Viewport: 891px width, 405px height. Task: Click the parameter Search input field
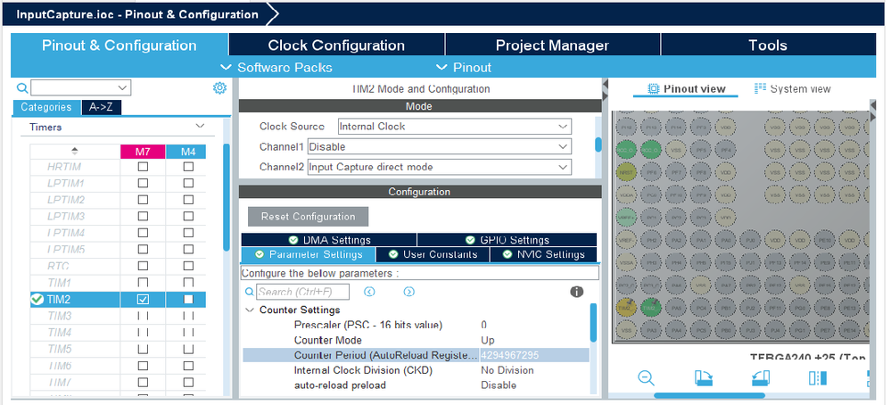tap(303, 292)
